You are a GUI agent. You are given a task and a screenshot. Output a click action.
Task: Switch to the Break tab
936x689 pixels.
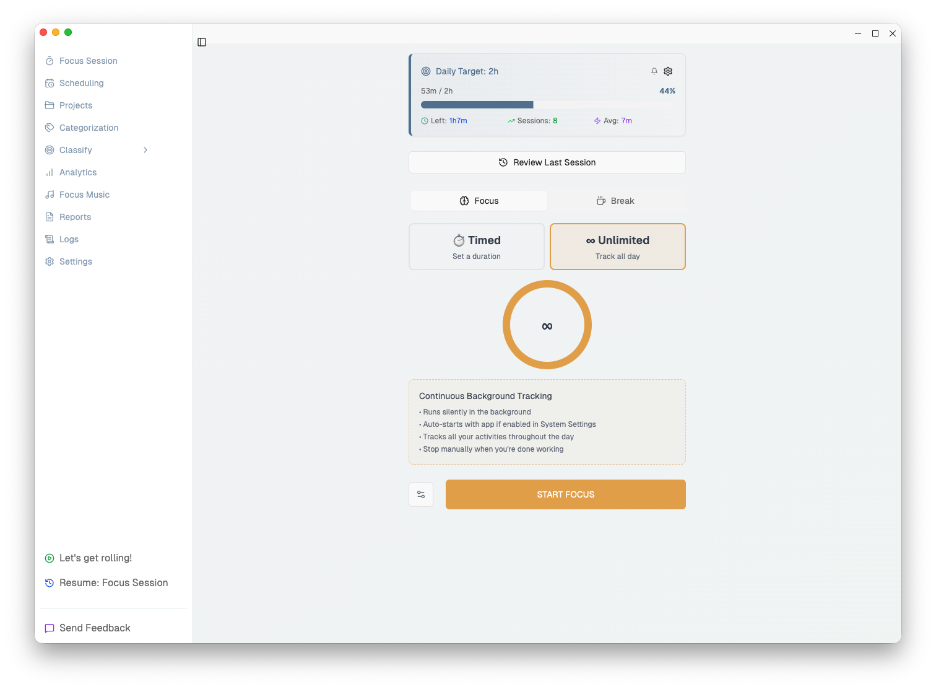coord(615,201)
